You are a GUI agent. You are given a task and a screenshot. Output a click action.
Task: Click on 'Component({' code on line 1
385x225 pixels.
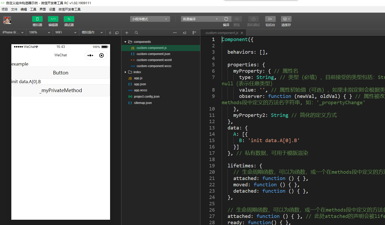238,39
